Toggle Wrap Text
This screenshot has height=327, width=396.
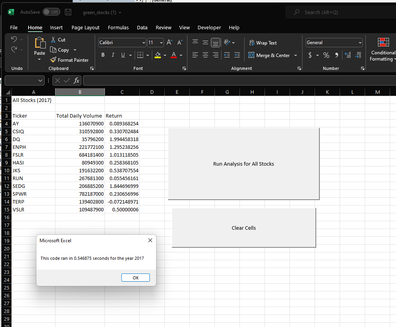coord(263,43)
